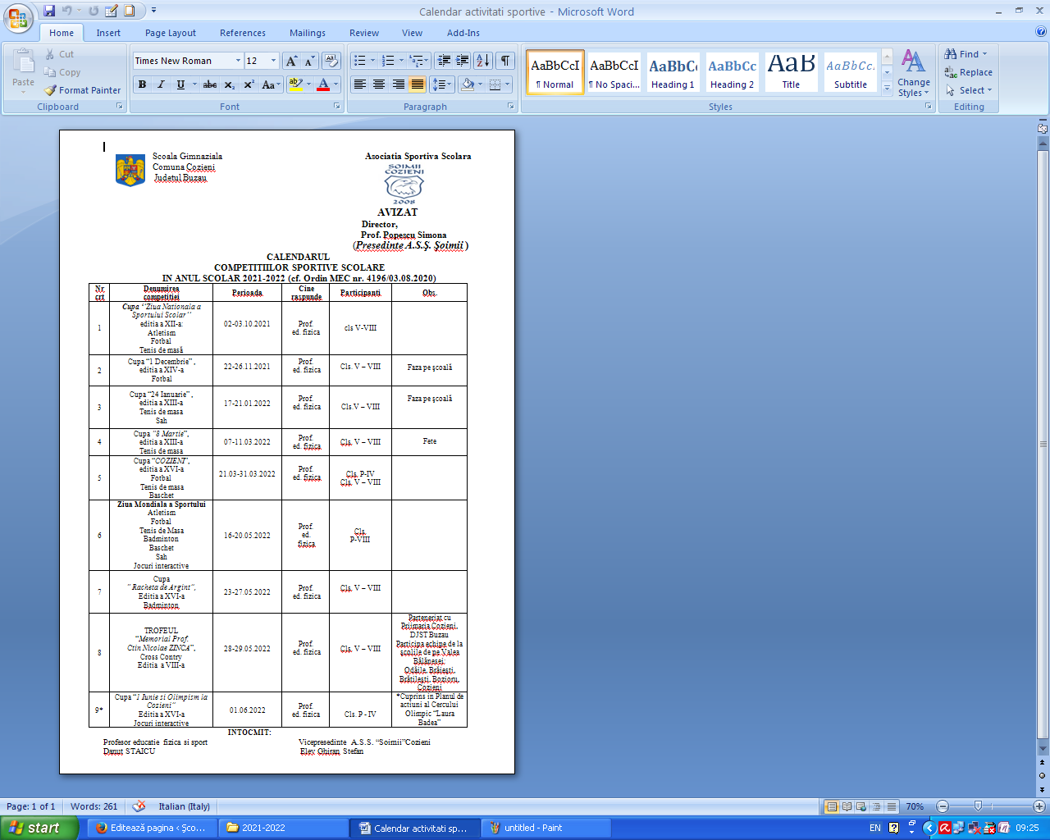
Task: Click the zoom slider handle in the status bar
Action: click(977, 806)
